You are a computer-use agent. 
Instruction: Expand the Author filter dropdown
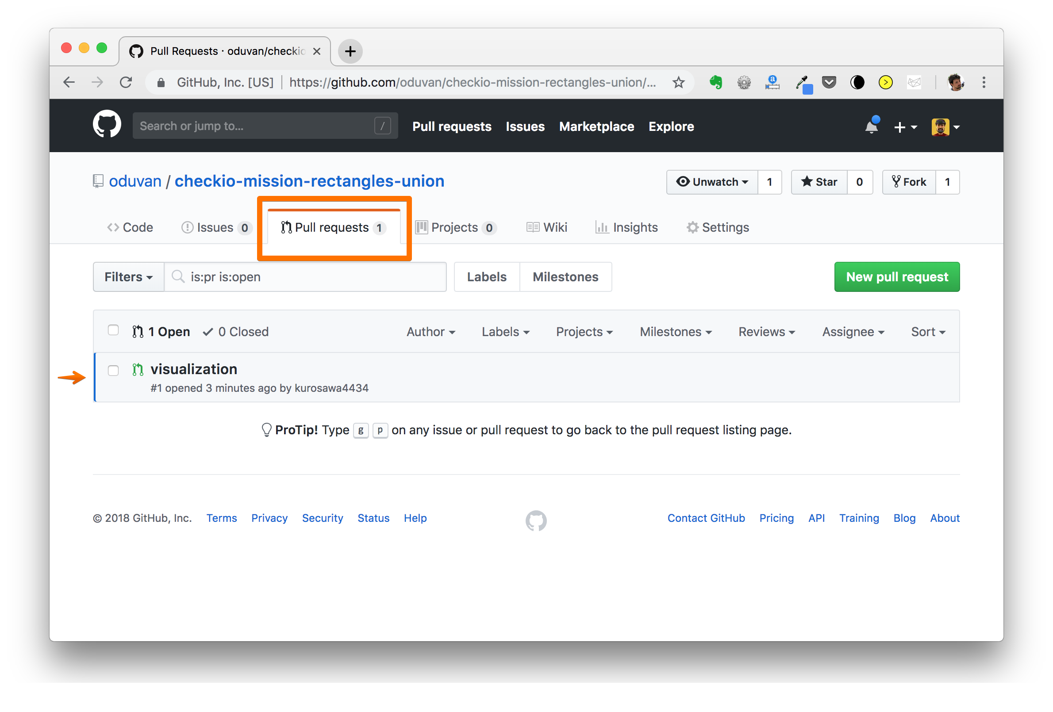point(431,331)
